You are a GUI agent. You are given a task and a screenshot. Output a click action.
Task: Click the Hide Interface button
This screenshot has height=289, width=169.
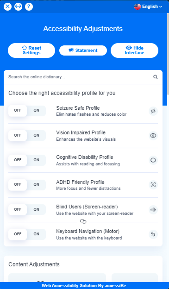pyautogui.click(x=134, y=50)
